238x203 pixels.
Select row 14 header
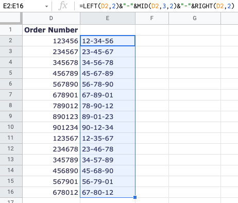[x=10, y=171]
